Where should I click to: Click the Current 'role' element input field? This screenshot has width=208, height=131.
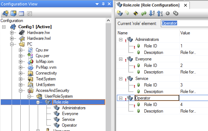(x=184, y=24)
